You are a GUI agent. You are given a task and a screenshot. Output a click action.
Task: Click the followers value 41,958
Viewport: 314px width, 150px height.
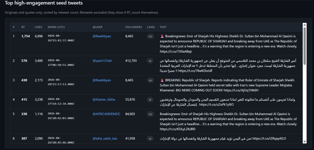(x=130, y=139)
